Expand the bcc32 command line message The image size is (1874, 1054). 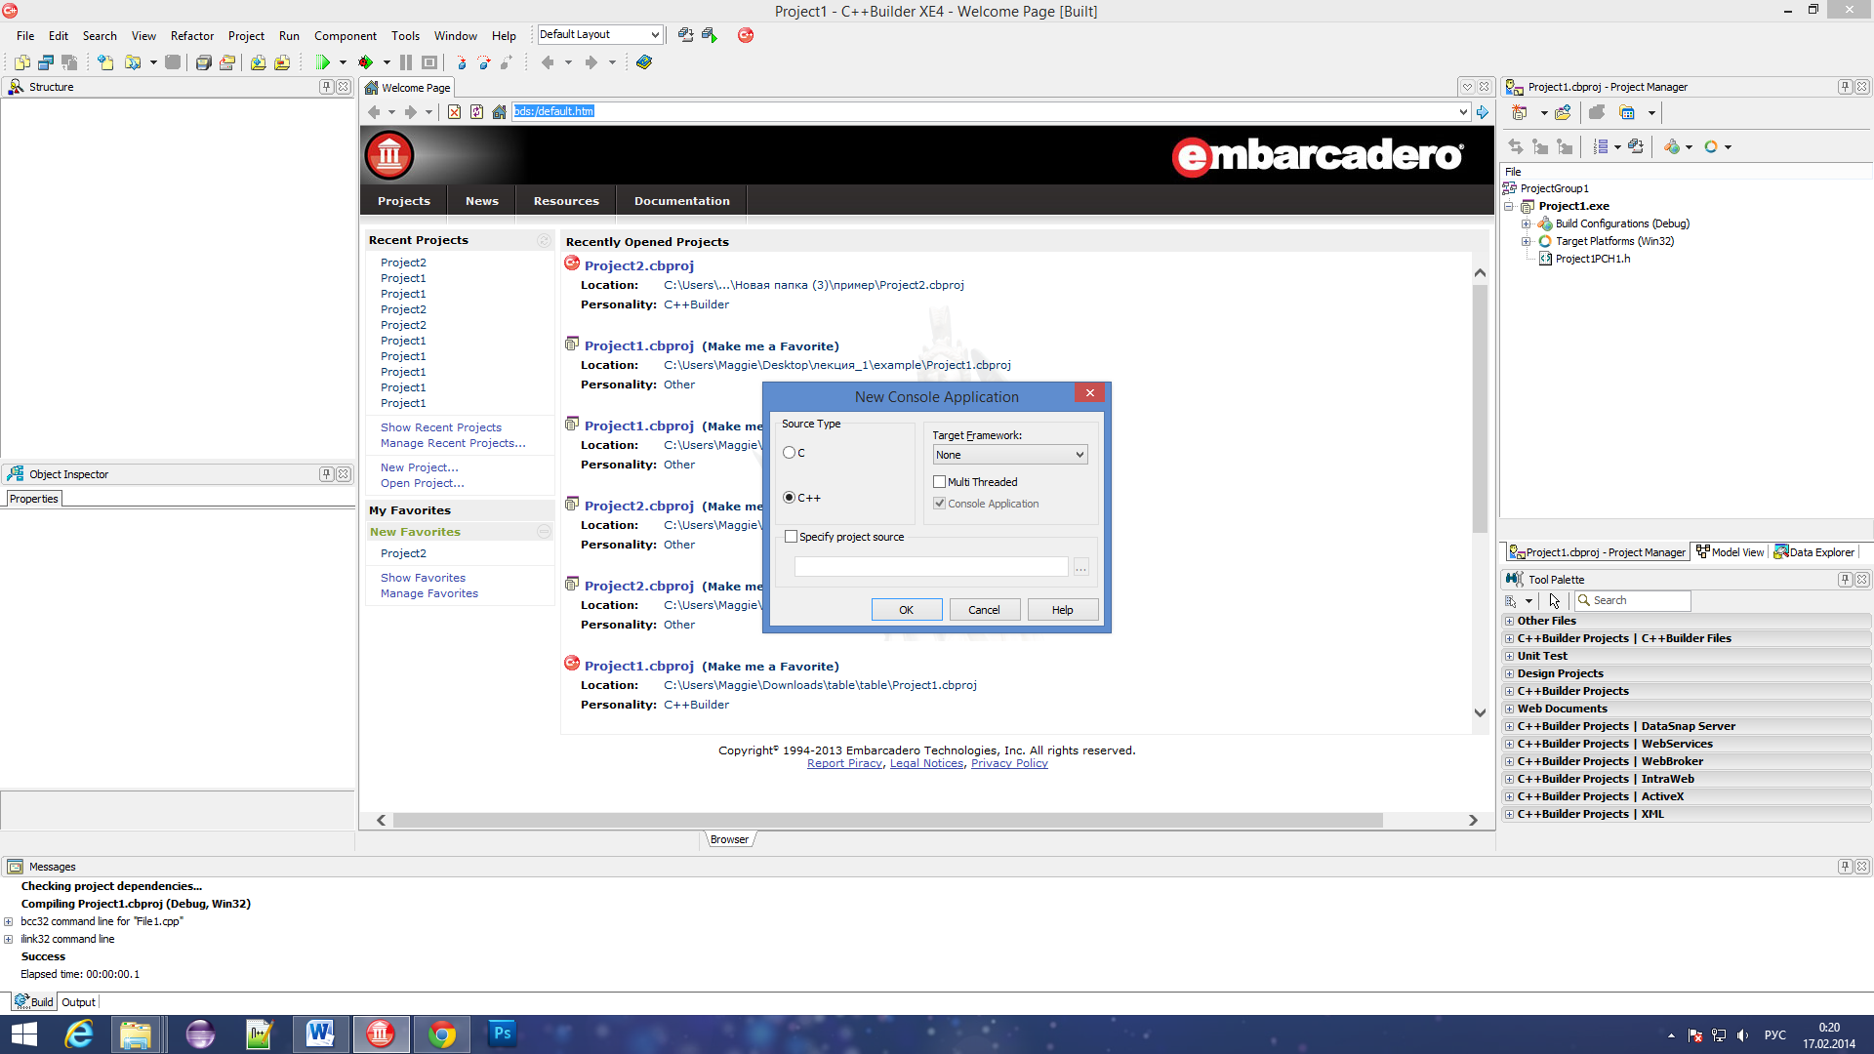click(8, 921)
